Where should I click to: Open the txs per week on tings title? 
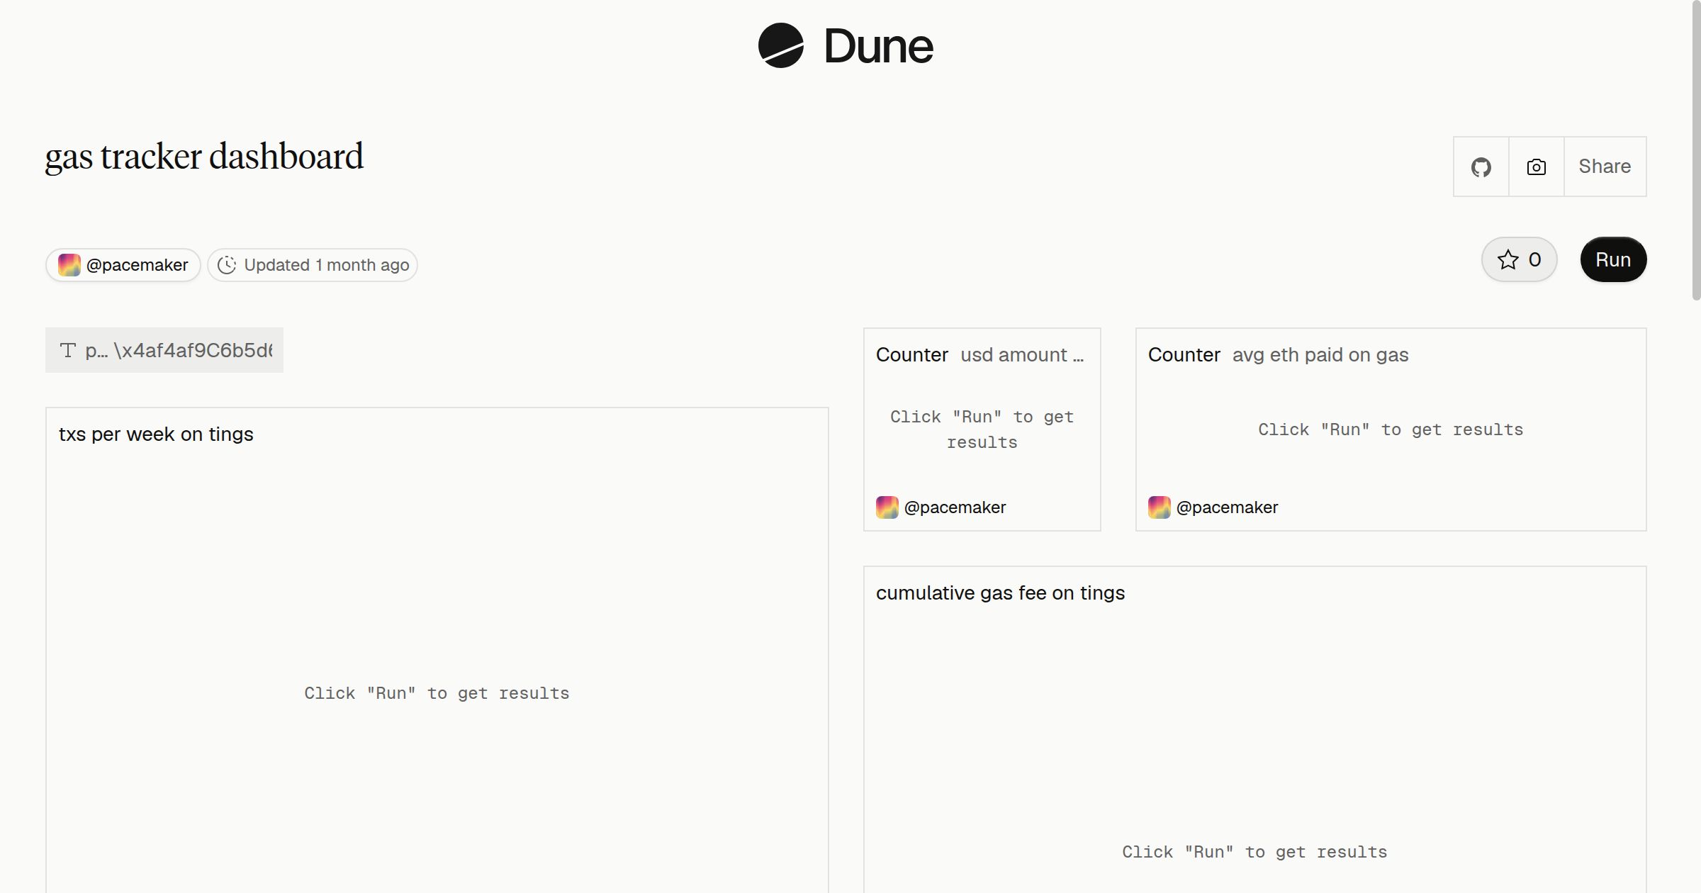[156, 434]
